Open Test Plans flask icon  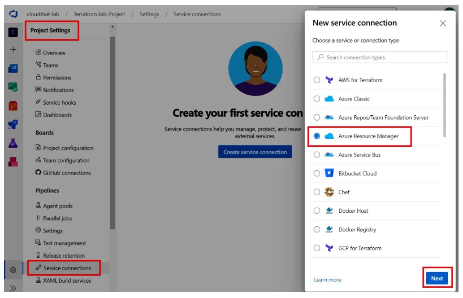point(13,143)
